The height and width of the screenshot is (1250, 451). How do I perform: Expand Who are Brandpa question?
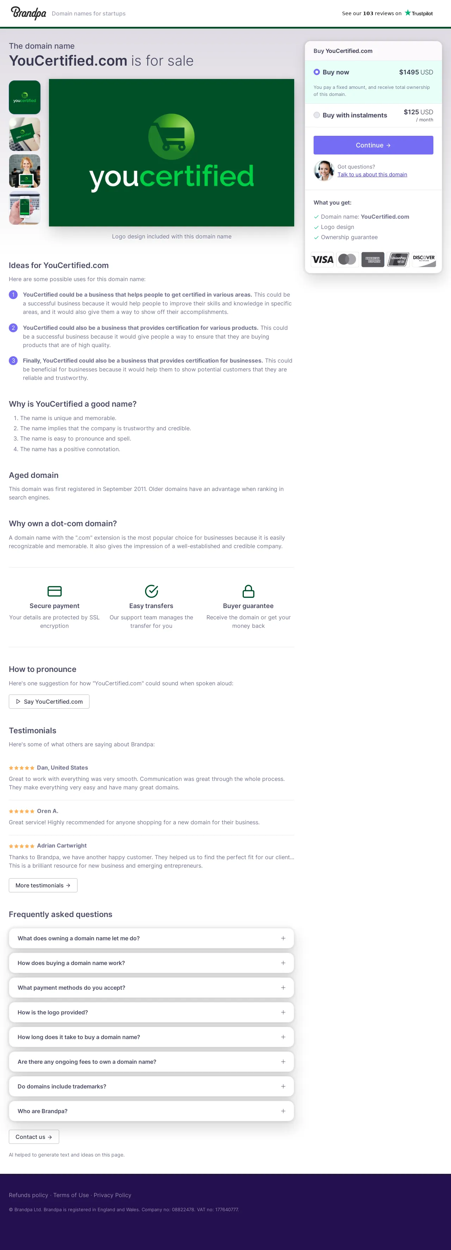pyautogui.click(x=151, y=1111)
